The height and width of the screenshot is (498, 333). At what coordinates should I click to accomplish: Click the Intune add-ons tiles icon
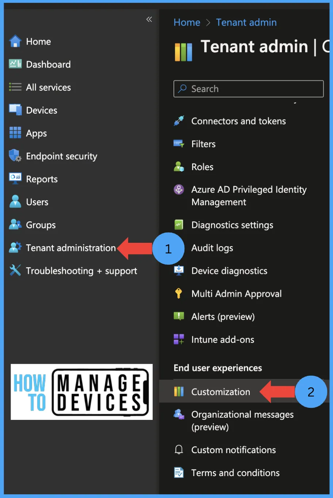tap(179, 339)
